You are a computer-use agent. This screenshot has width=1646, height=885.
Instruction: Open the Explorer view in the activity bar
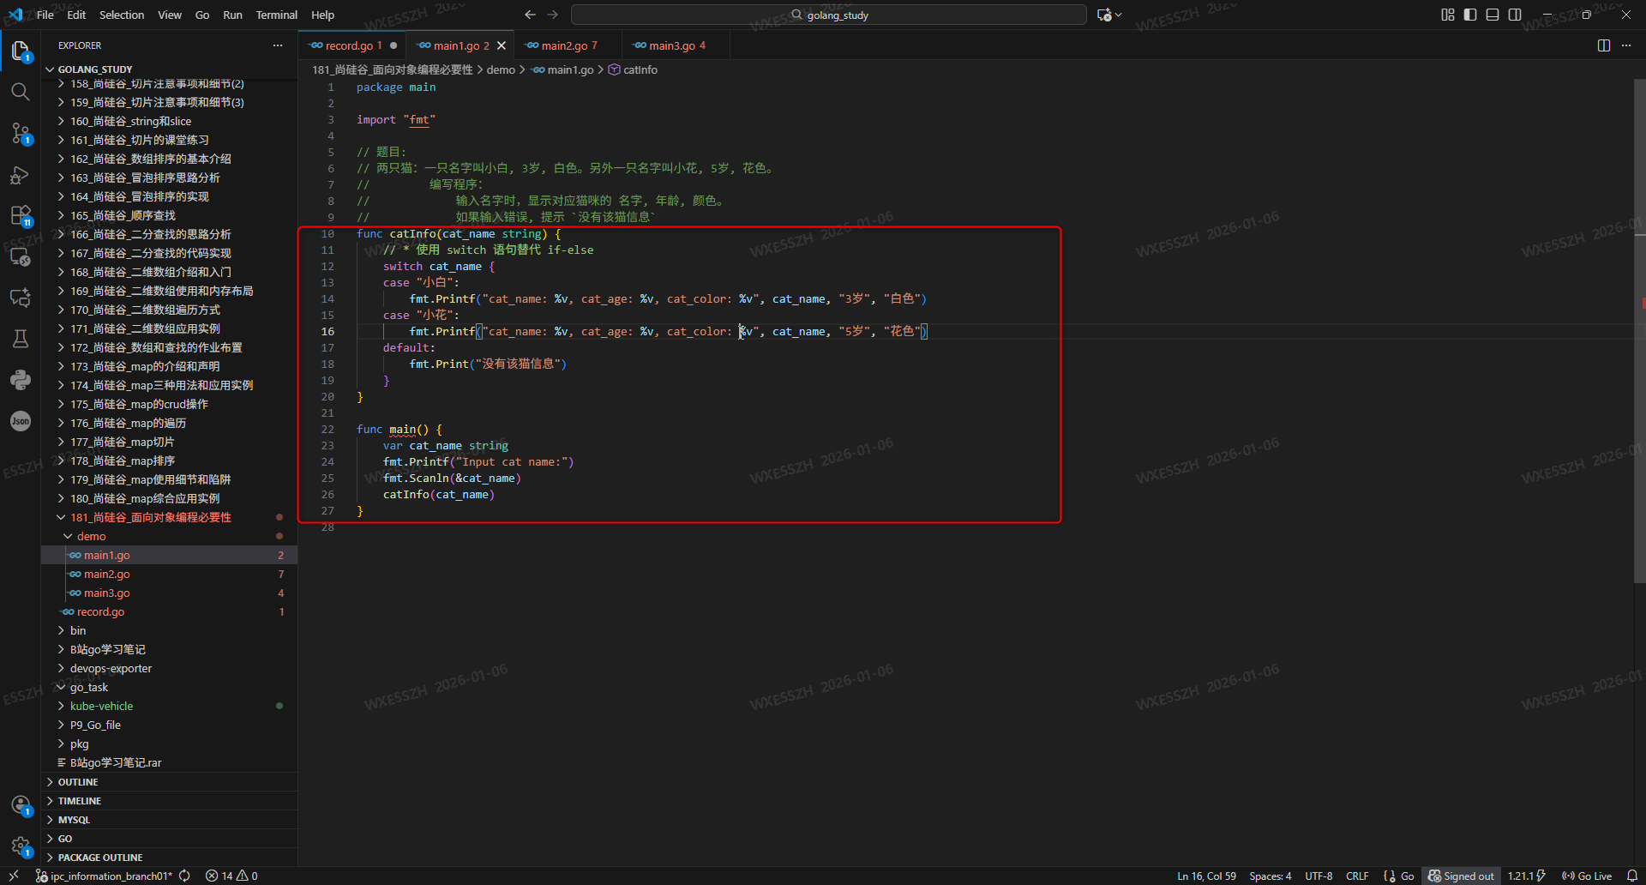click(x=21, y=51)
